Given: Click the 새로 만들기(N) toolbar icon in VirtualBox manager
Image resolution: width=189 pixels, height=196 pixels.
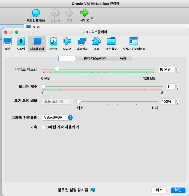Looking at the screenshot, I should click(x=36, y=13).
